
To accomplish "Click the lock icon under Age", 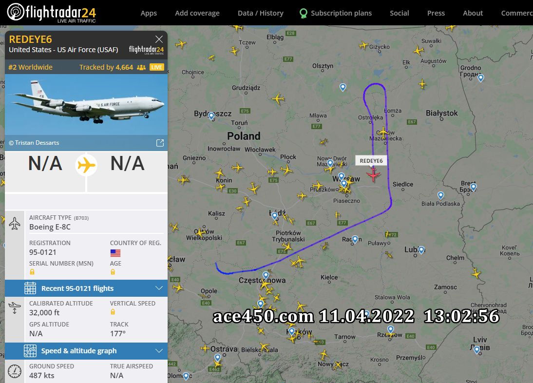I will click(x=113, y=272).
